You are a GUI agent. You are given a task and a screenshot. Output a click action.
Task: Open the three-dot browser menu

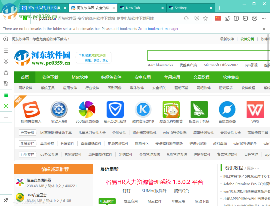tap(263, 18)
